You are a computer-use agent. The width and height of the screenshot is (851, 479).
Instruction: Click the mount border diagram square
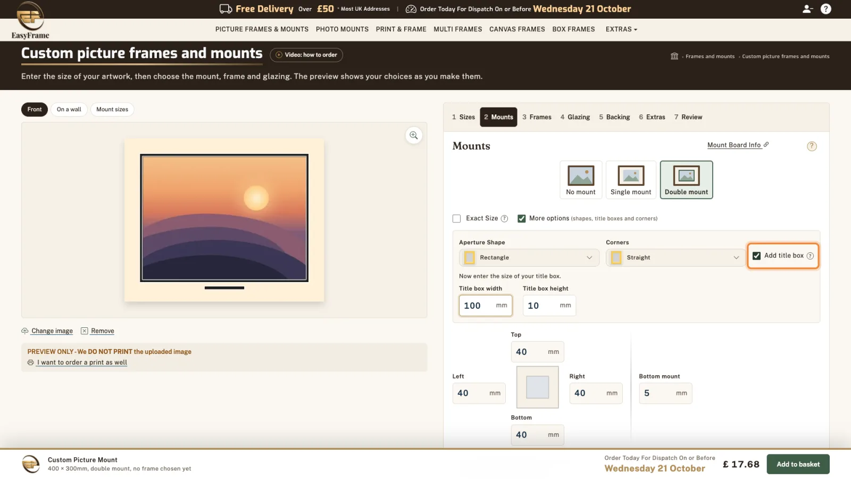pos(537,387)
